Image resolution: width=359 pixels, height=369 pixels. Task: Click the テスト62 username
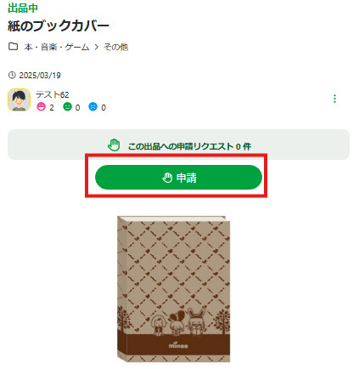click(53, 94)
